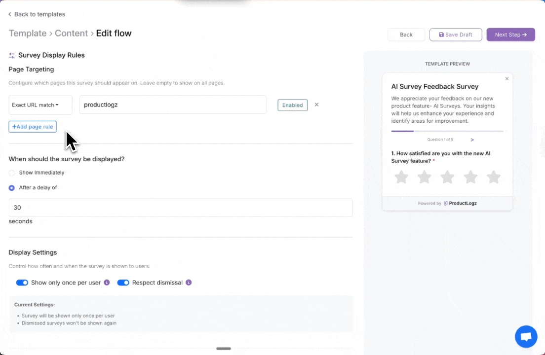545x355 pixels.
Task: Click the Enabled status on the page rule
Action: [292, 105]
